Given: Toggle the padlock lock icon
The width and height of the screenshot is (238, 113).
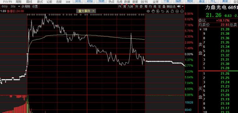Looking at the screenshot, I should 172,11.
